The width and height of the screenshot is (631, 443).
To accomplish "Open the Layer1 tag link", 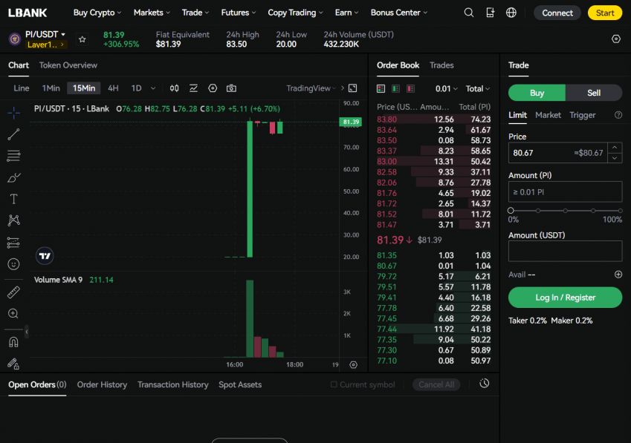I will (x=45, y=45).
